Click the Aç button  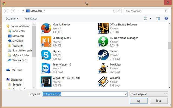pos(139,101)
